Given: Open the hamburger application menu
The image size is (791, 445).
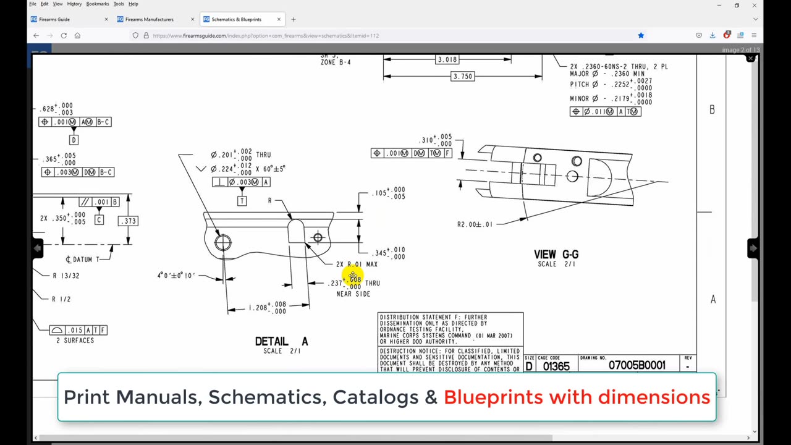Looking at the screenshot, I should tap(754, 35).
